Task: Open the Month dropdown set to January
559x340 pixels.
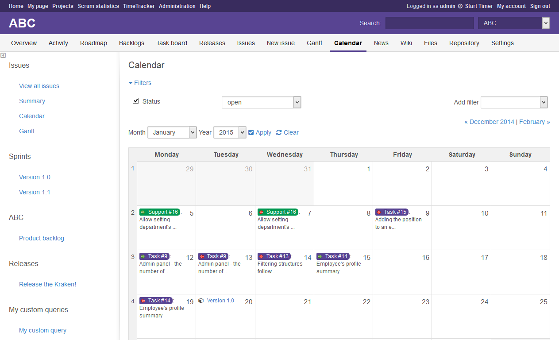Action: click(x=172, y=132)
